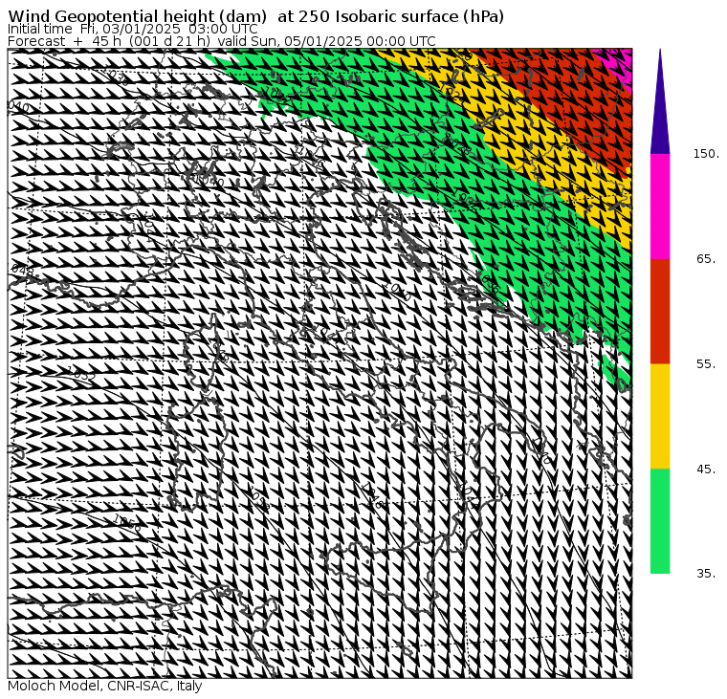Click the 'Wind Geopotential height (dam)' title

[256, 16]
